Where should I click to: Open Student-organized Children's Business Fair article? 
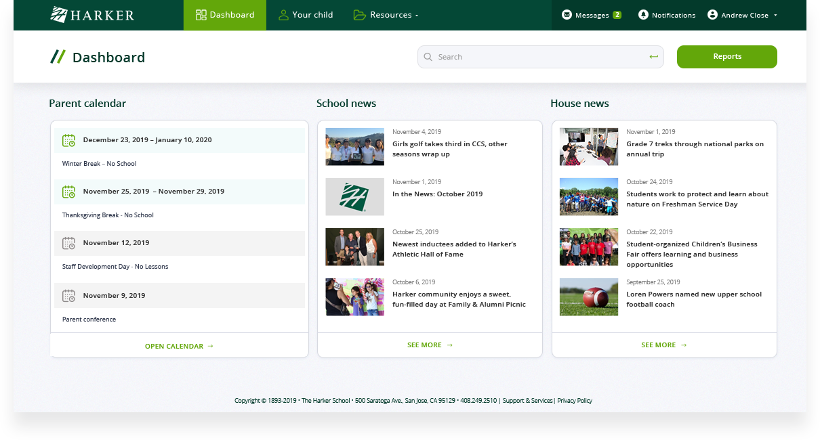(x=692, y=254)
